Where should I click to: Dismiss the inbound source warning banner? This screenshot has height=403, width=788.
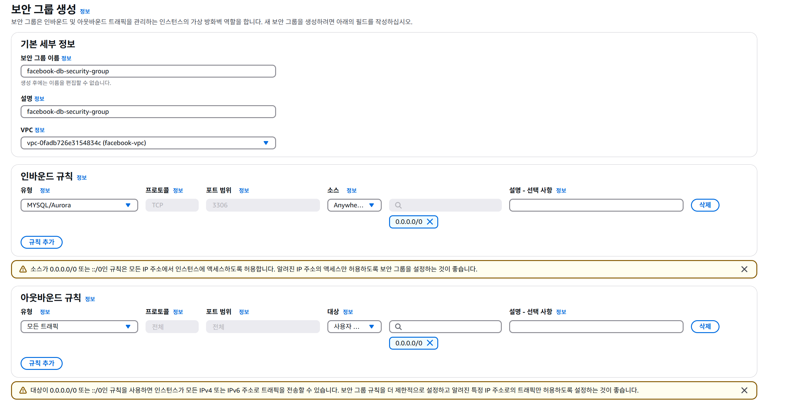pos(744,269)
